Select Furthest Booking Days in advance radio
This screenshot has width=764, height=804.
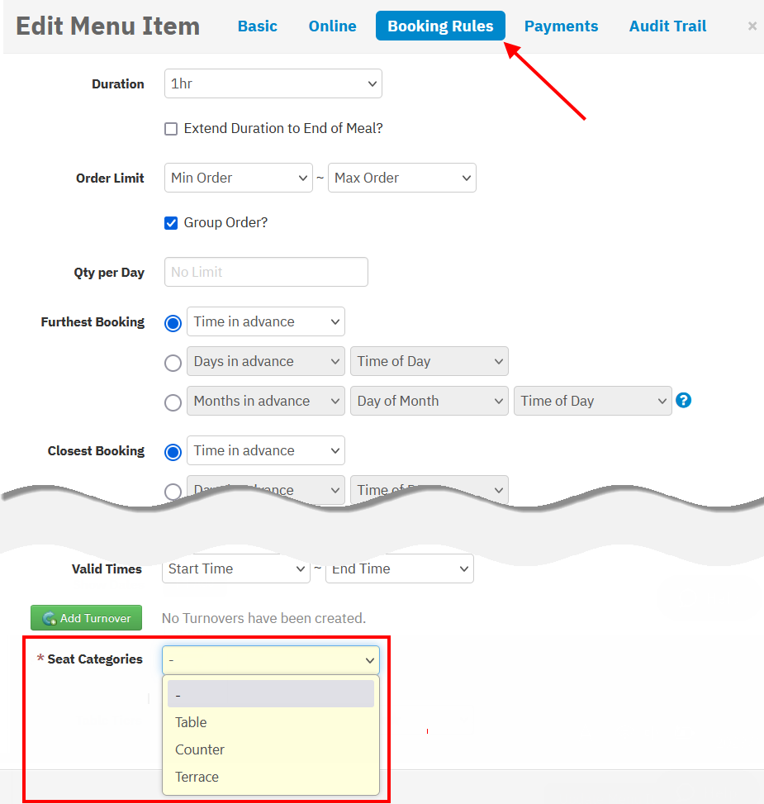tap(173, 363)
